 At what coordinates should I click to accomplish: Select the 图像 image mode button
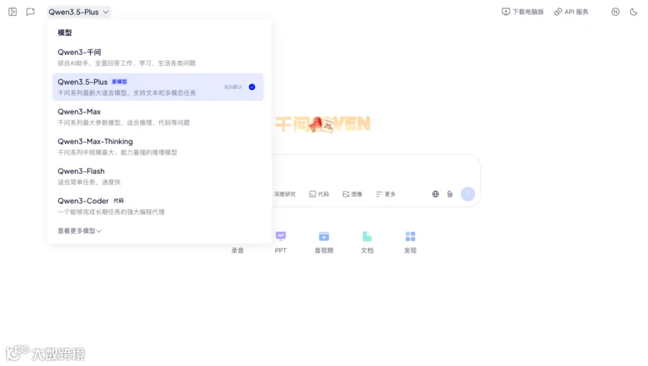pyautogui.click(x=353, y=194)
